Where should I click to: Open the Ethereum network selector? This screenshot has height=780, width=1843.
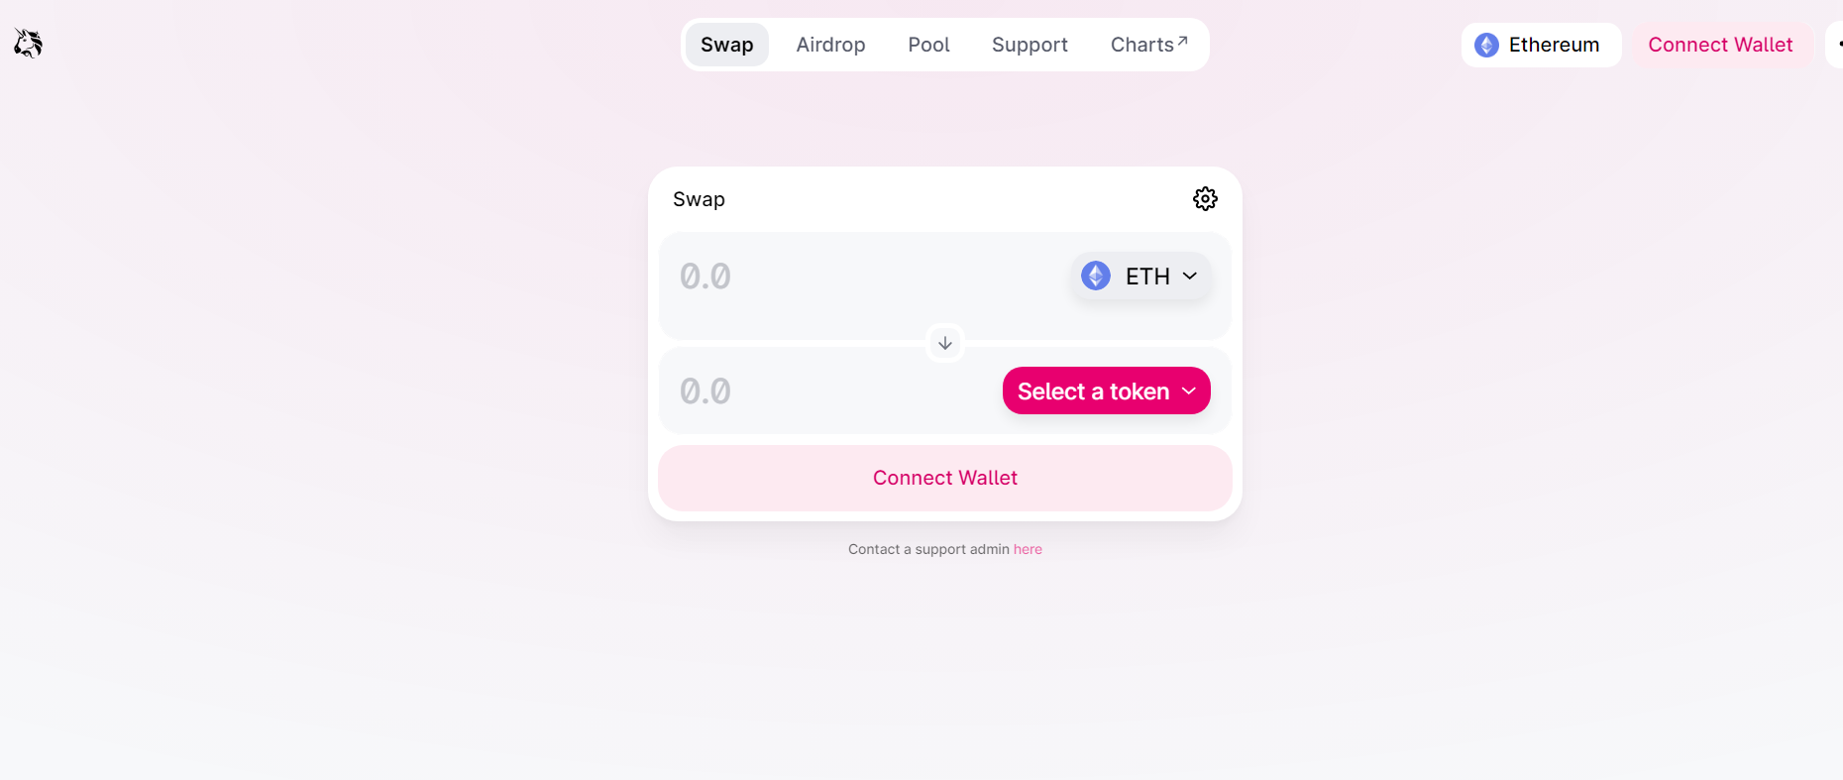coord(1541,45)
